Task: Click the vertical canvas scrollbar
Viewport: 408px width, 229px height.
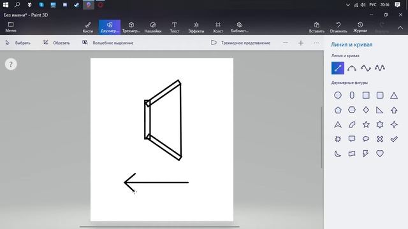Action: click(321, 137)
